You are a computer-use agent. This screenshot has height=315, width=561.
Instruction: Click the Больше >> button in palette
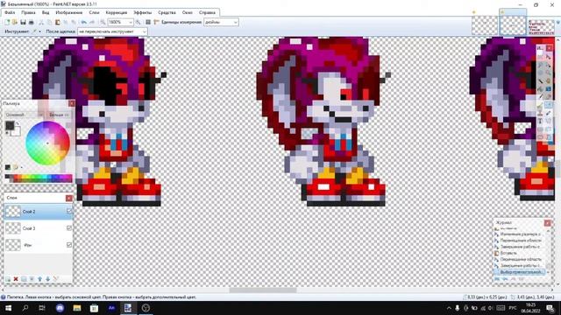point(59,115)
